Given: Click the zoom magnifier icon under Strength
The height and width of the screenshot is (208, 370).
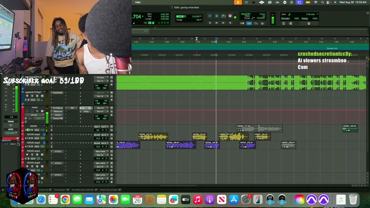Looking at the screenshot, I should point(284,23).
